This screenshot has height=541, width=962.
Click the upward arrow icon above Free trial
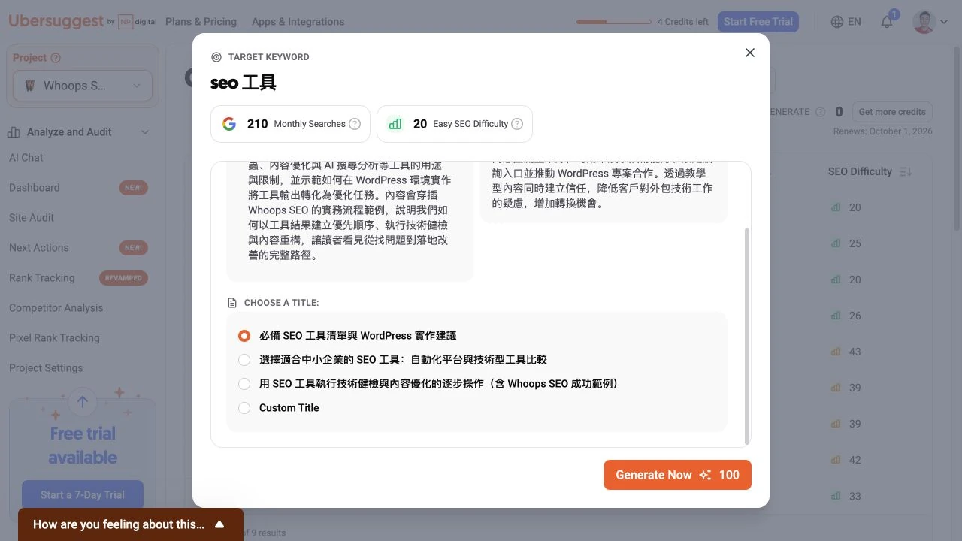pos(83,402)
